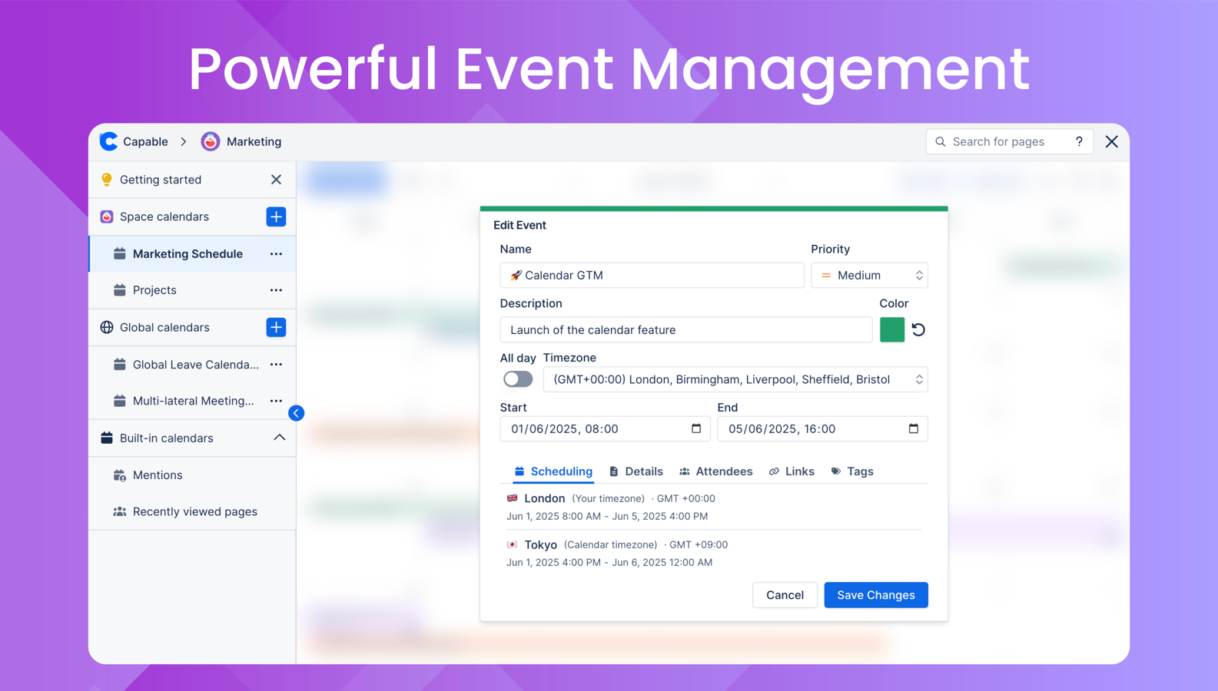This screenshot has width=1218, height=691.
Task: Click the Save Changes button
Action: [876, 595]
